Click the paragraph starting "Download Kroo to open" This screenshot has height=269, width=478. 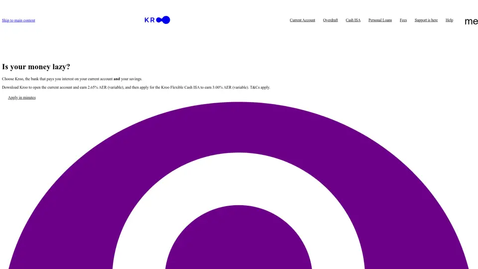136,88
